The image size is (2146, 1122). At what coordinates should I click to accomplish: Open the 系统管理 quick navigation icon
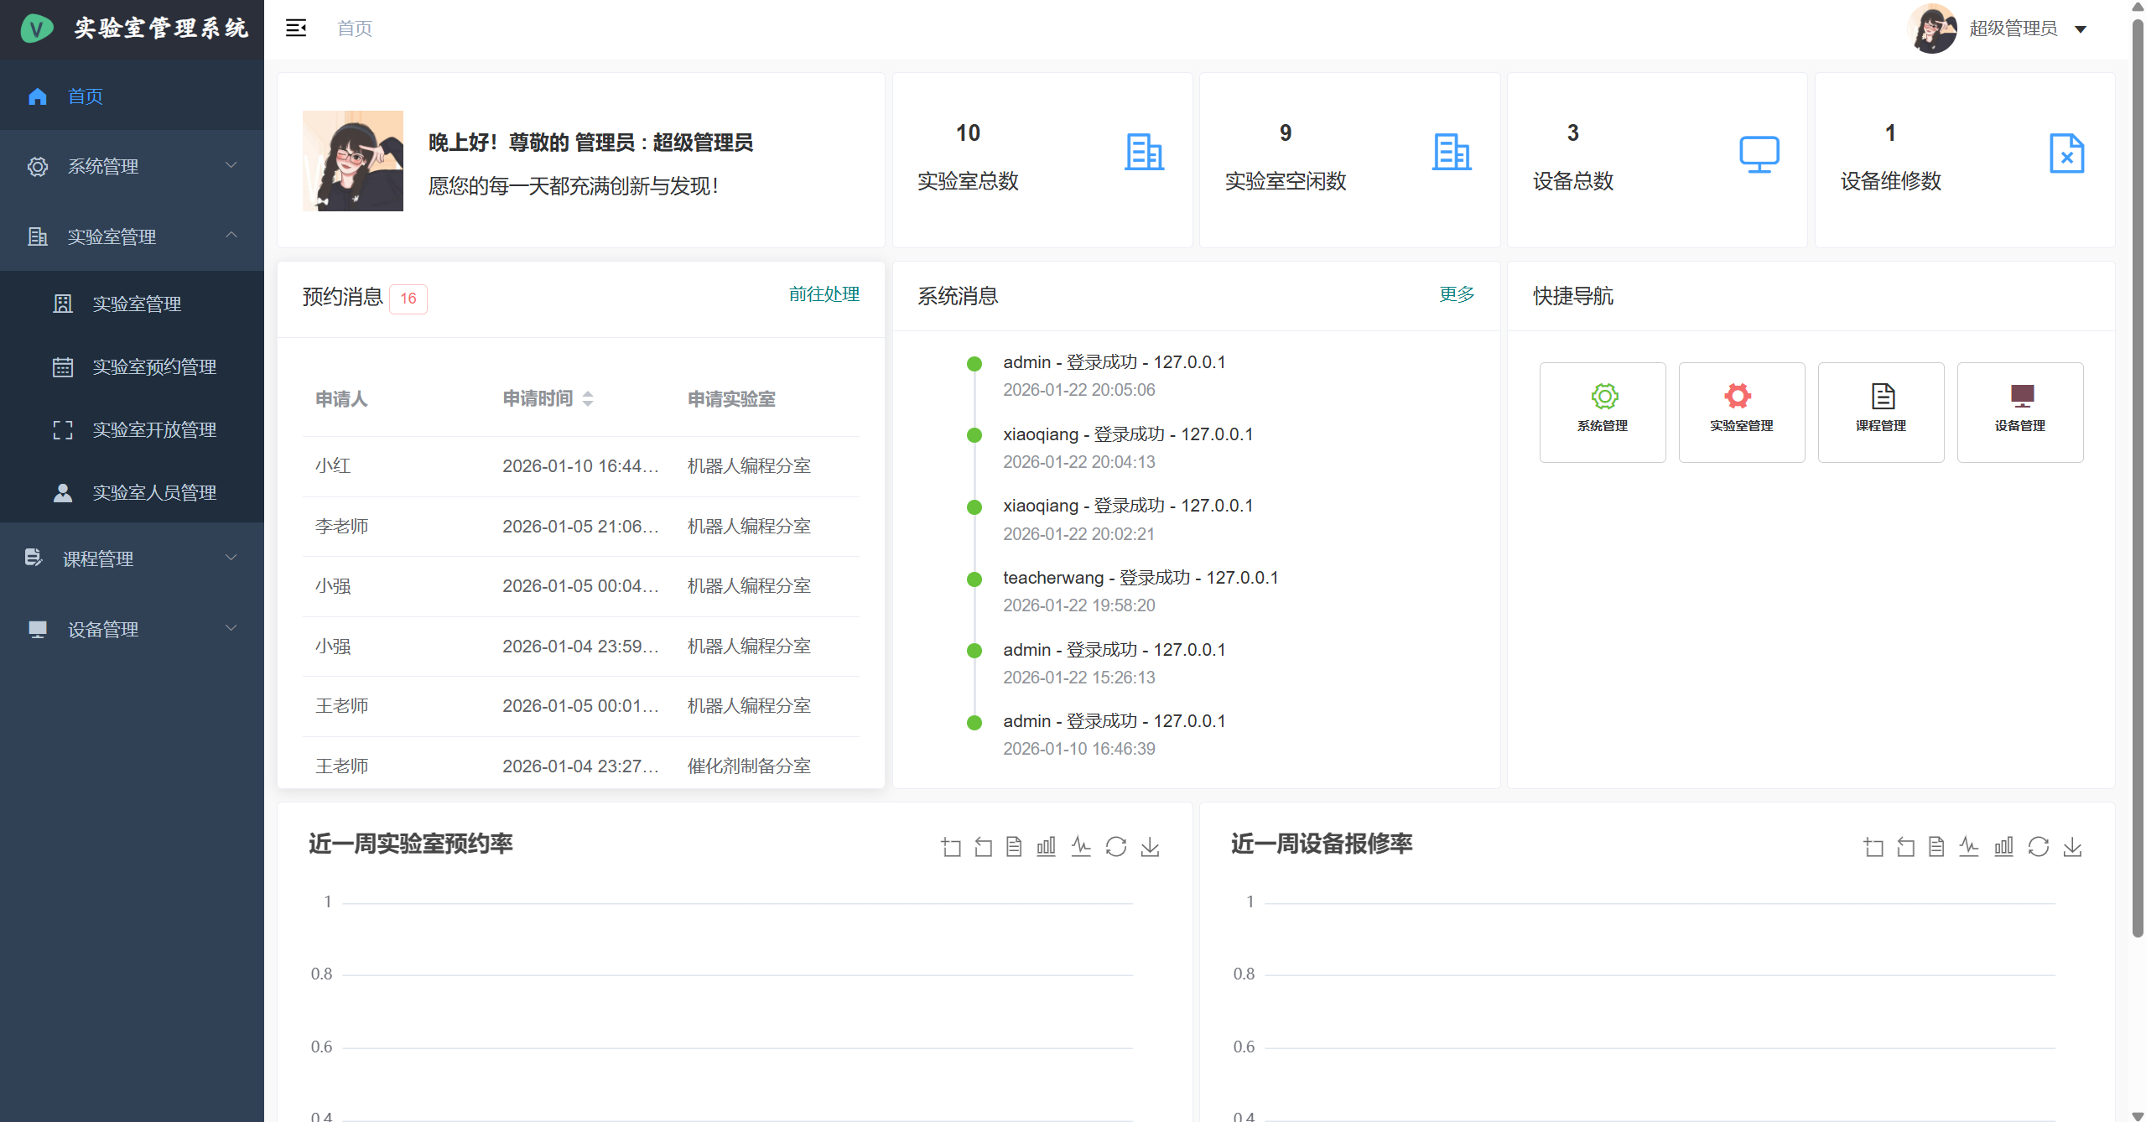[x=1602, y=411]
